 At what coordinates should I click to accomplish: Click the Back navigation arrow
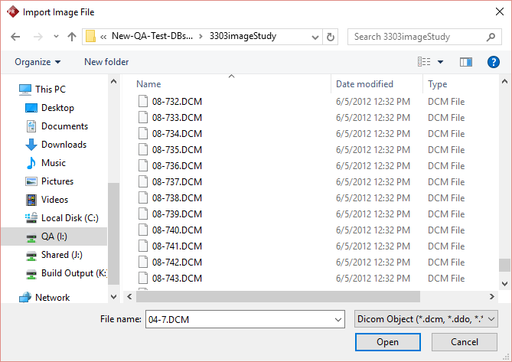point(15,37)
